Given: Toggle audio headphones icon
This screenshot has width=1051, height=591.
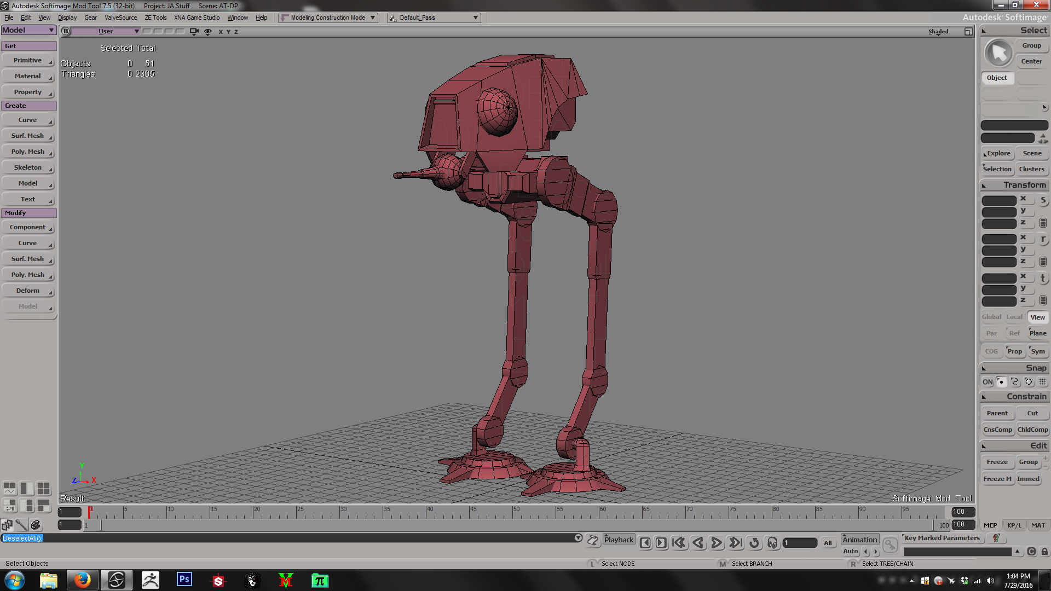Looking at the screenshot, I should pos(772,542).
